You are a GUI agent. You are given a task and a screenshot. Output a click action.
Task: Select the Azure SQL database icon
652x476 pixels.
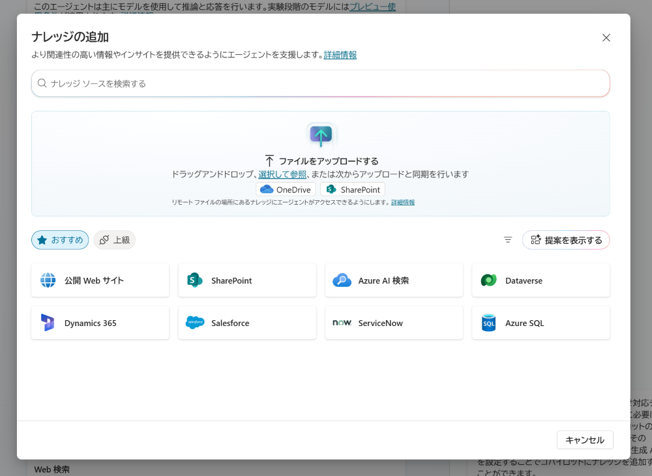488,323
